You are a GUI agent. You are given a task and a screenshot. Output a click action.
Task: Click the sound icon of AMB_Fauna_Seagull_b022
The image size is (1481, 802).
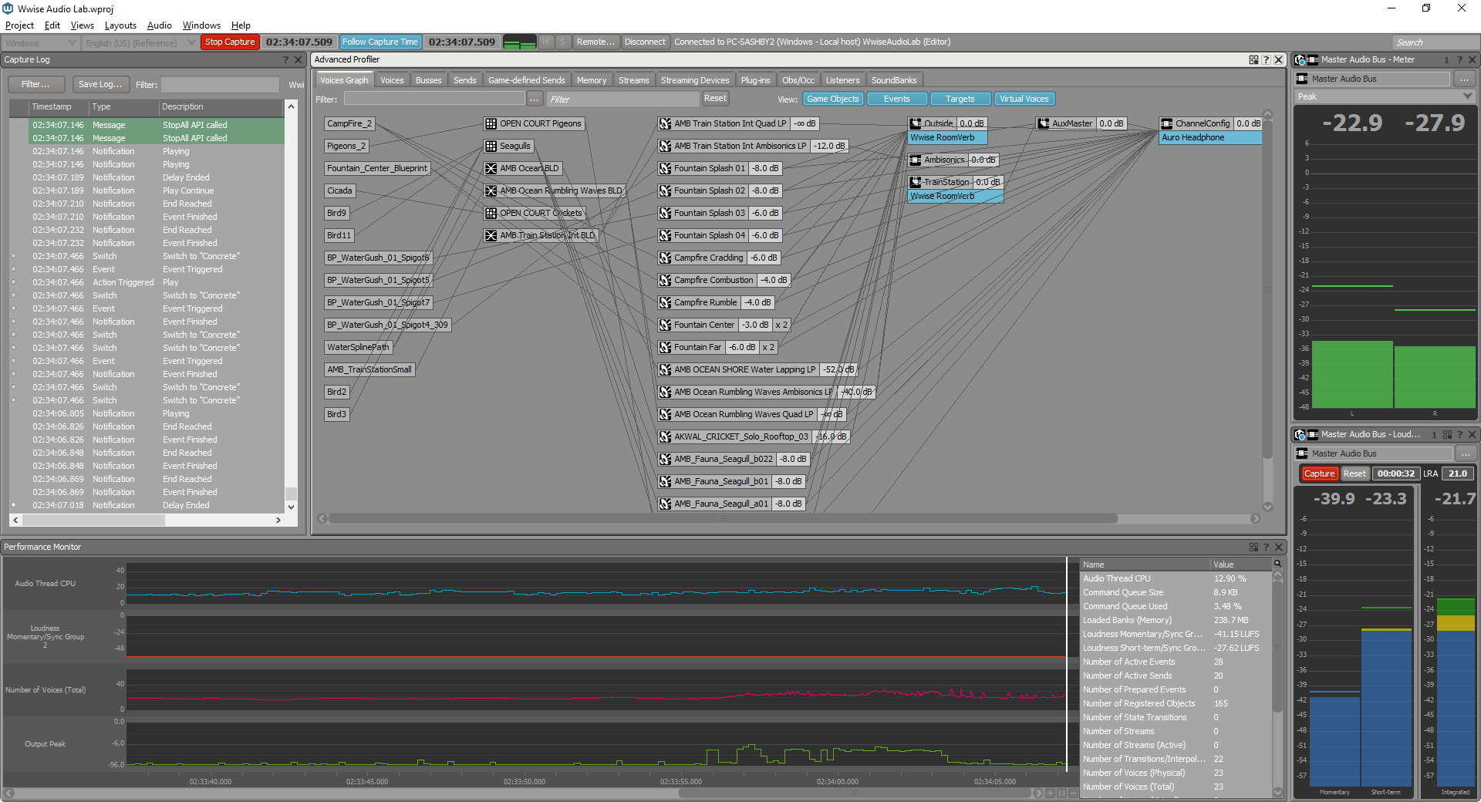point(665,459)
